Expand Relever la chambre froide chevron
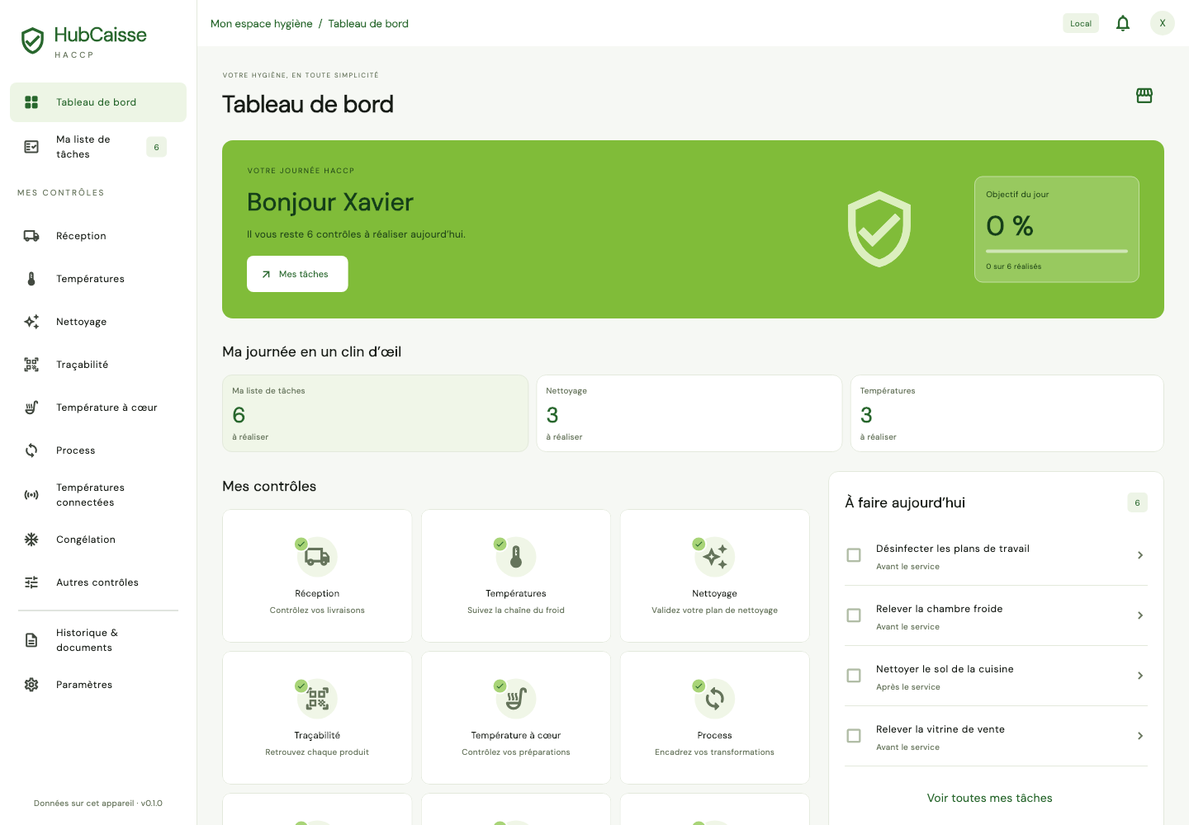Image resolution: width=1189 pixels, height=825 pixels. point(1139,615)
